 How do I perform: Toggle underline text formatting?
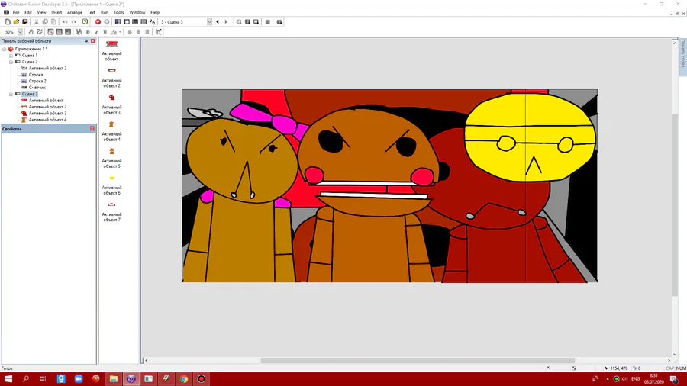tap(105, 32)
